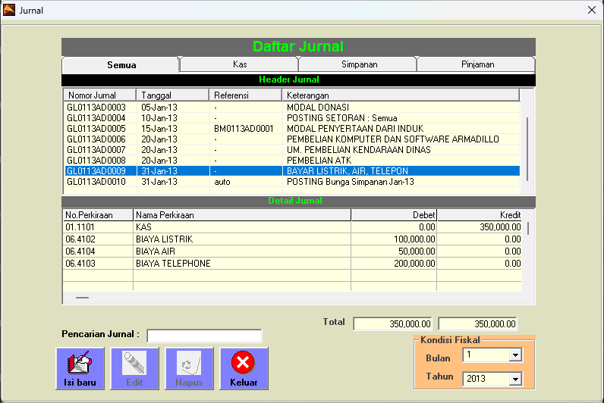Focus the Pencarian Jurnal search field
Viewport: 604px width, 403px height.
(x=204, y=336)
